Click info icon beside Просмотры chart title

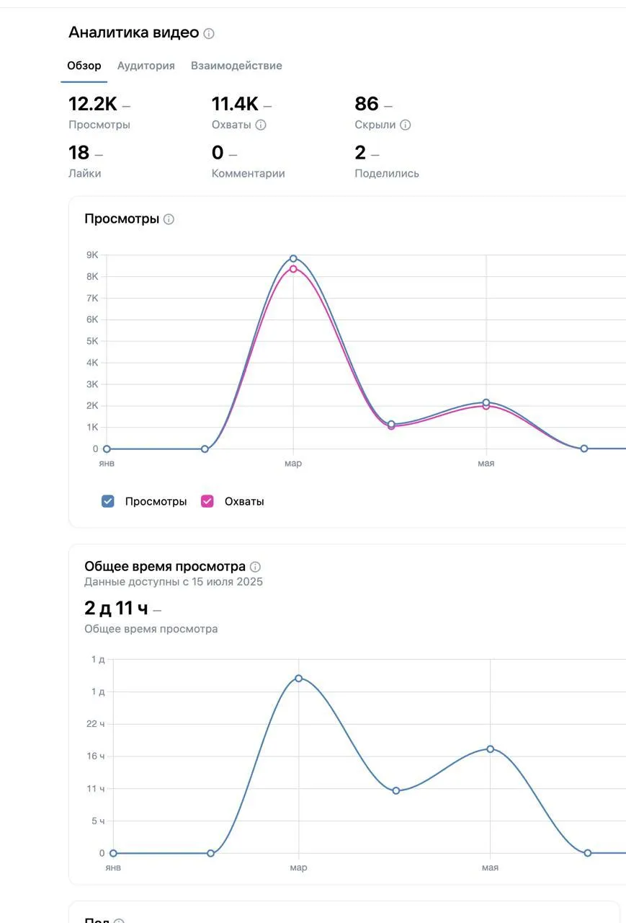[169, 219]
